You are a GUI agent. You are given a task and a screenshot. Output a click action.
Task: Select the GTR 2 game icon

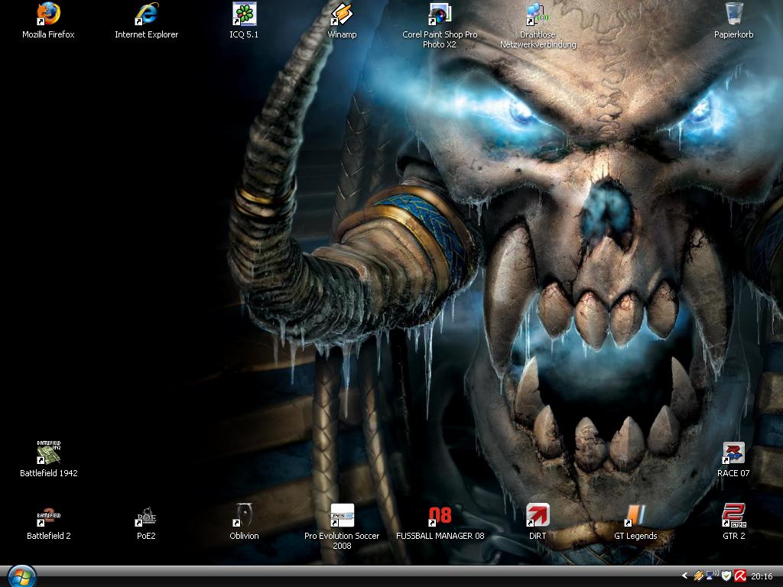(x=733, y=515)
